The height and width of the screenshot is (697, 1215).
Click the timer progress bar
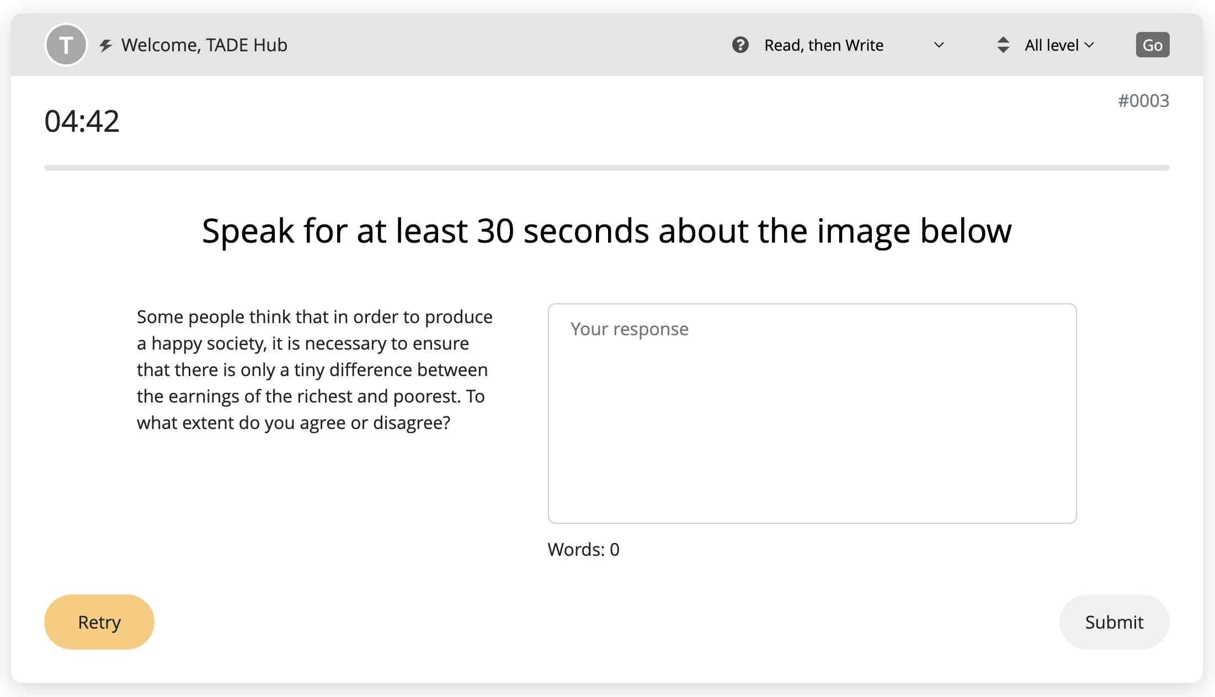(607, 167)
